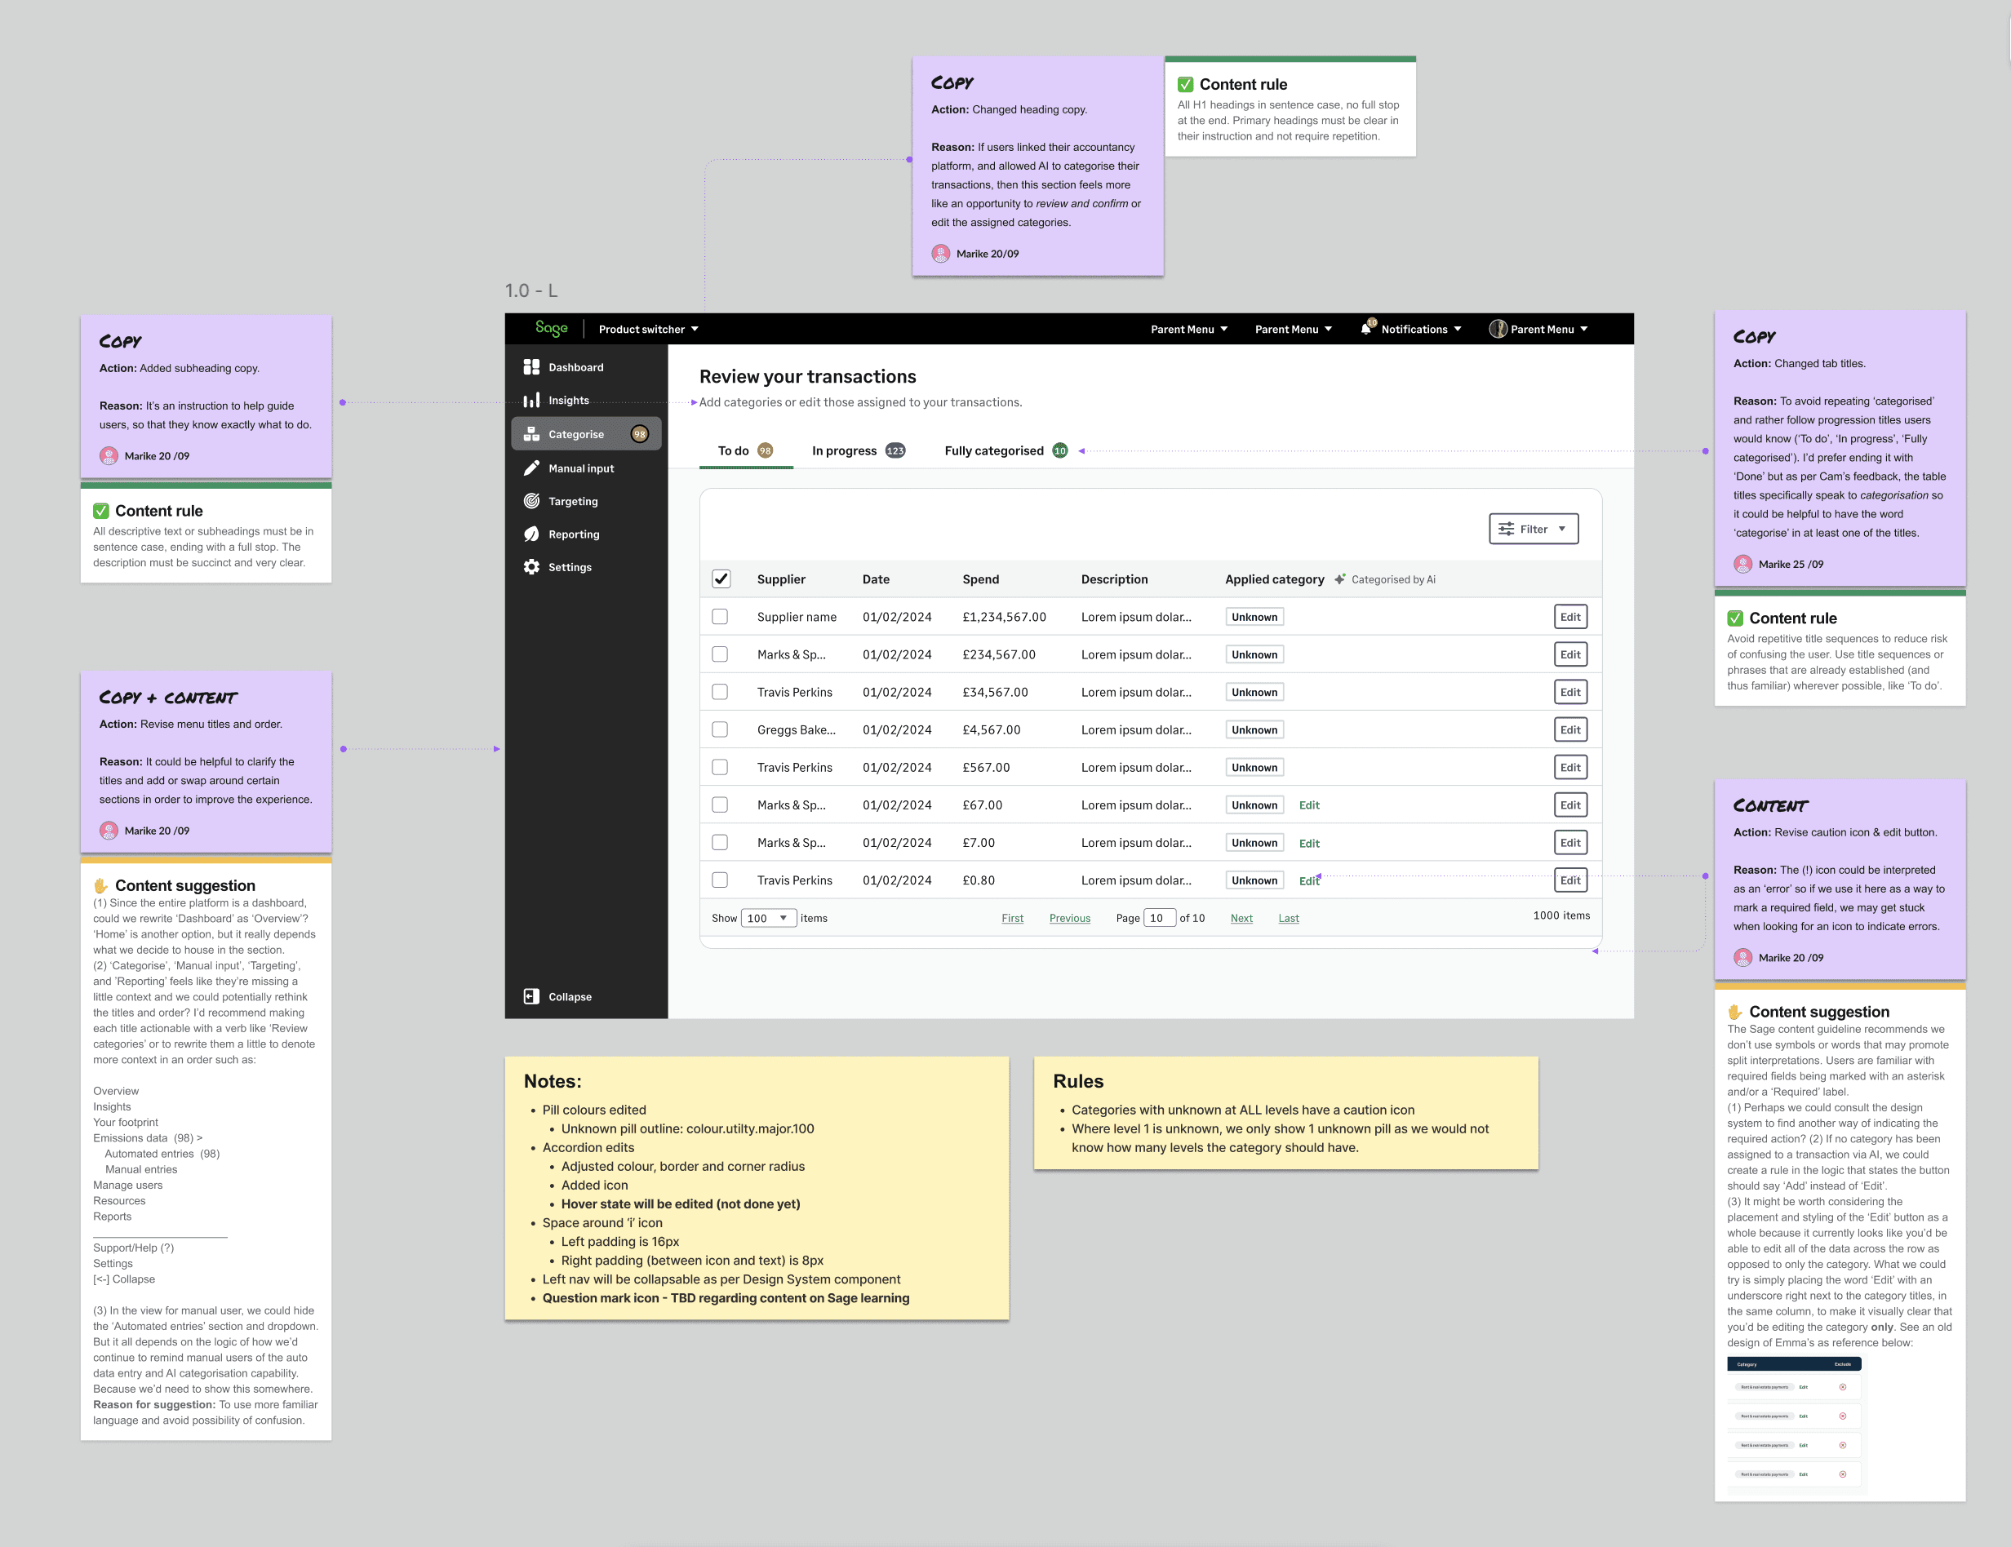Open the Show 100 items dropdown

pos(768,919)
